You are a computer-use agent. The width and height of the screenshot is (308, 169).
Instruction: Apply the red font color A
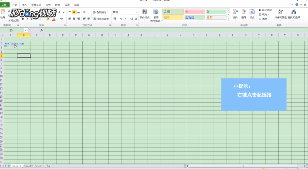[x=54, y=19]
